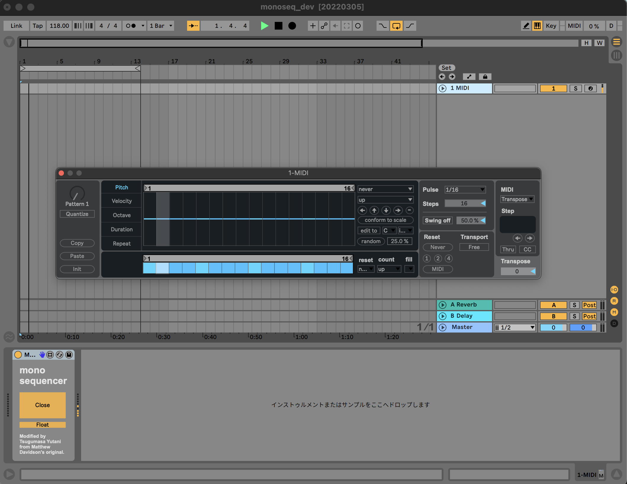Click the conform to scale button
The height and width of the screenshot is (484, 627).
click(385, 220)
